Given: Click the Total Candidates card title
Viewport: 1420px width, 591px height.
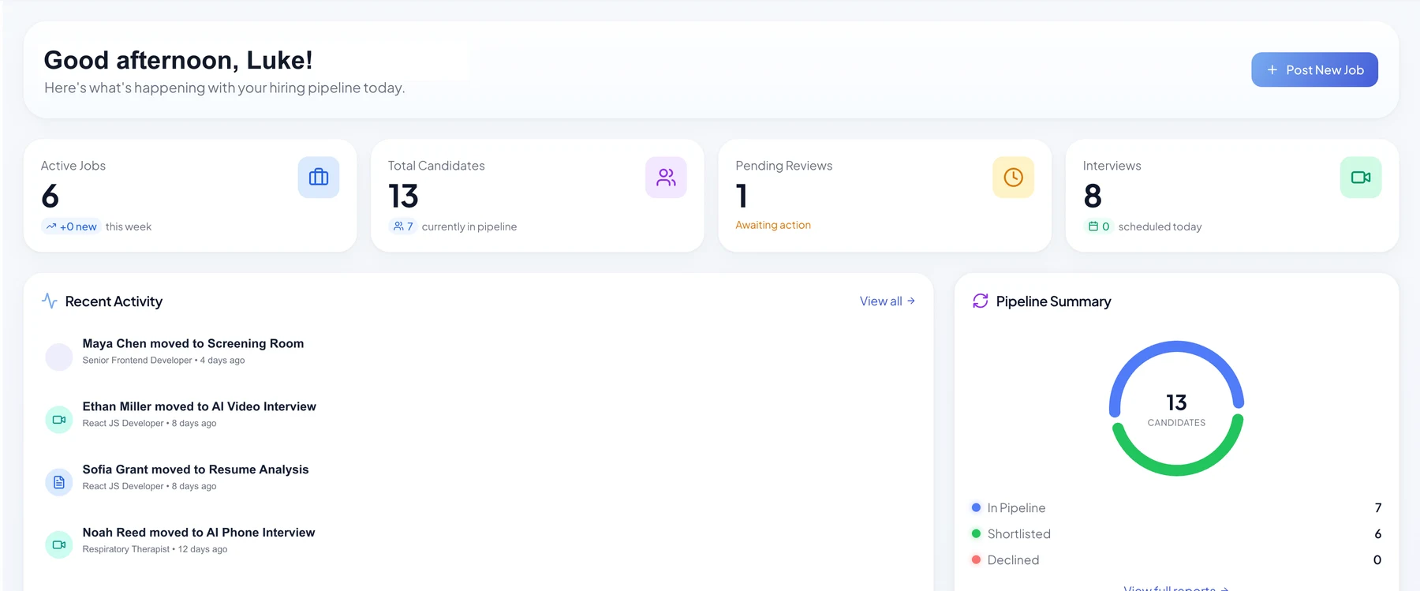Looking at the screenshot, I should pyautogui.click(x=436, y=166).
